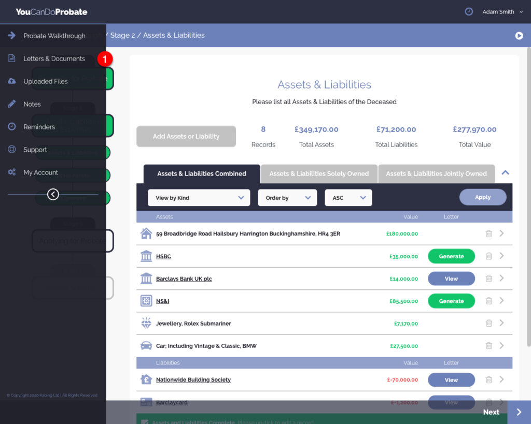This screenshot has width=531, height=424.
Task: Click the Uploaded Files cloud icon
Action: pos(12,81)
